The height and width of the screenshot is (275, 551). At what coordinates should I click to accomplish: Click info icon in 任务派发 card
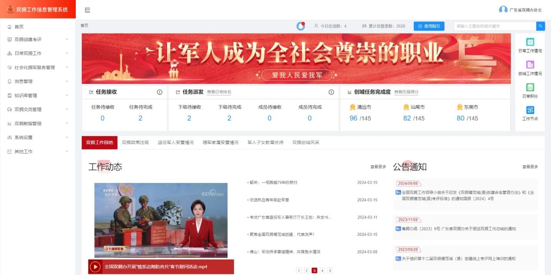pos(331,92)
